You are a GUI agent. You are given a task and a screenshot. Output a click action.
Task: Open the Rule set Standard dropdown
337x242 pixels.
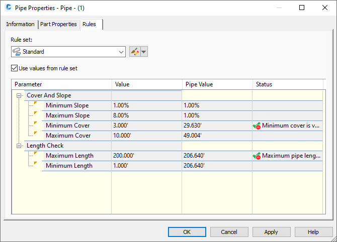[121, 52]
